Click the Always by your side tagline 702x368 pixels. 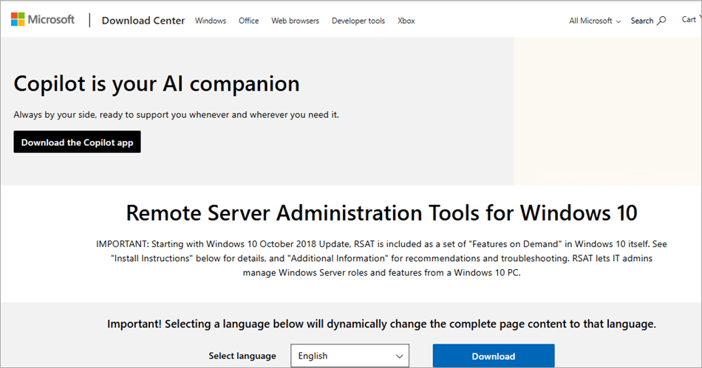pos(176,115)
